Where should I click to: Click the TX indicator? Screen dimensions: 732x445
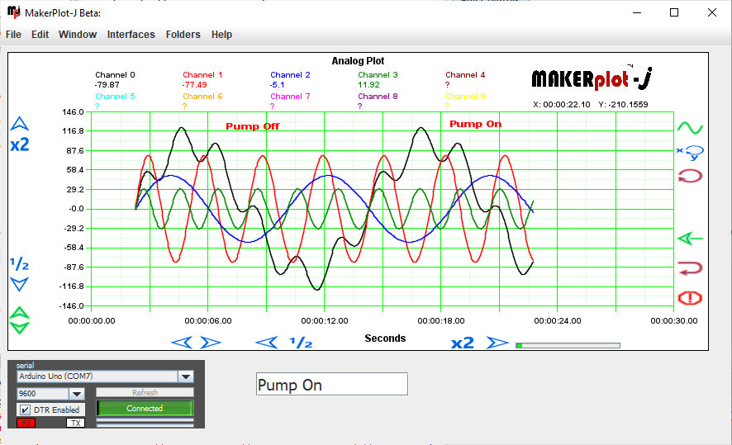coord(76,423)
